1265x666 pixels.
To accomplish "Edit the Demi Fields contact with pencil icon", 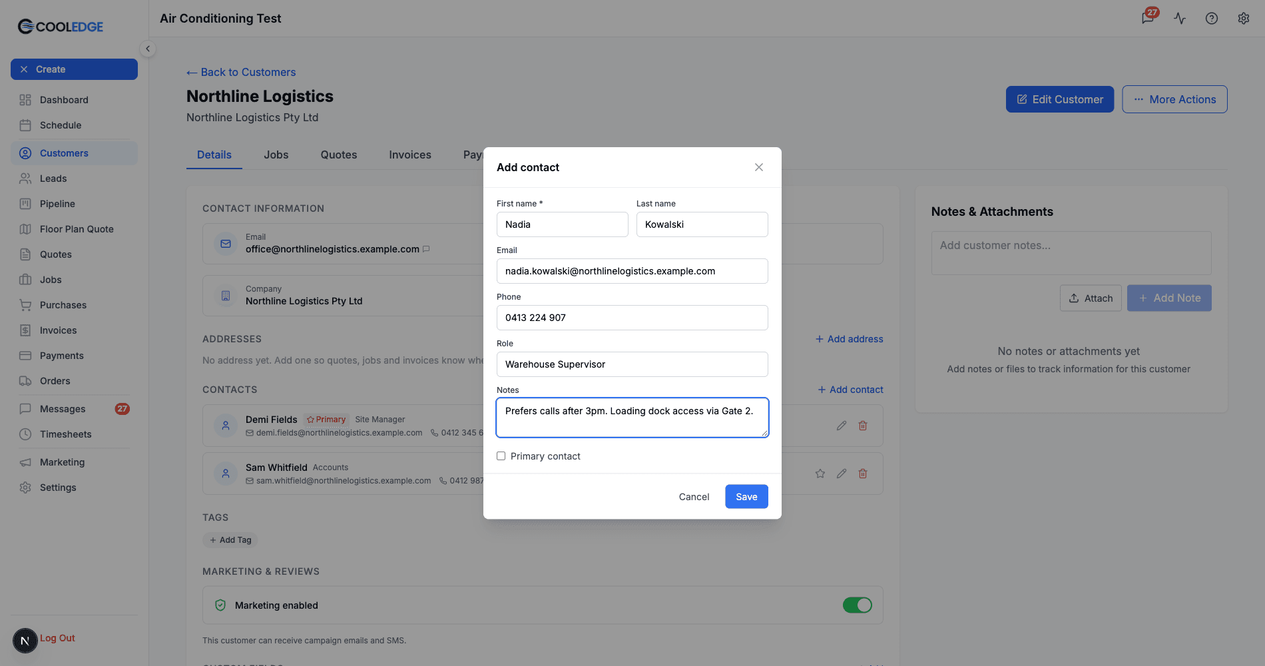I will coord(842,426).
